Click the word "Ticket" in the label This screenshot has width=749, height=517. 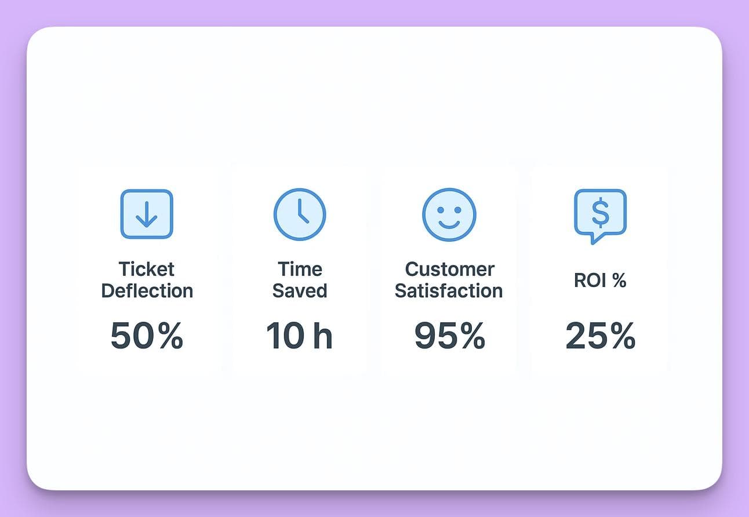coord(147,269)
